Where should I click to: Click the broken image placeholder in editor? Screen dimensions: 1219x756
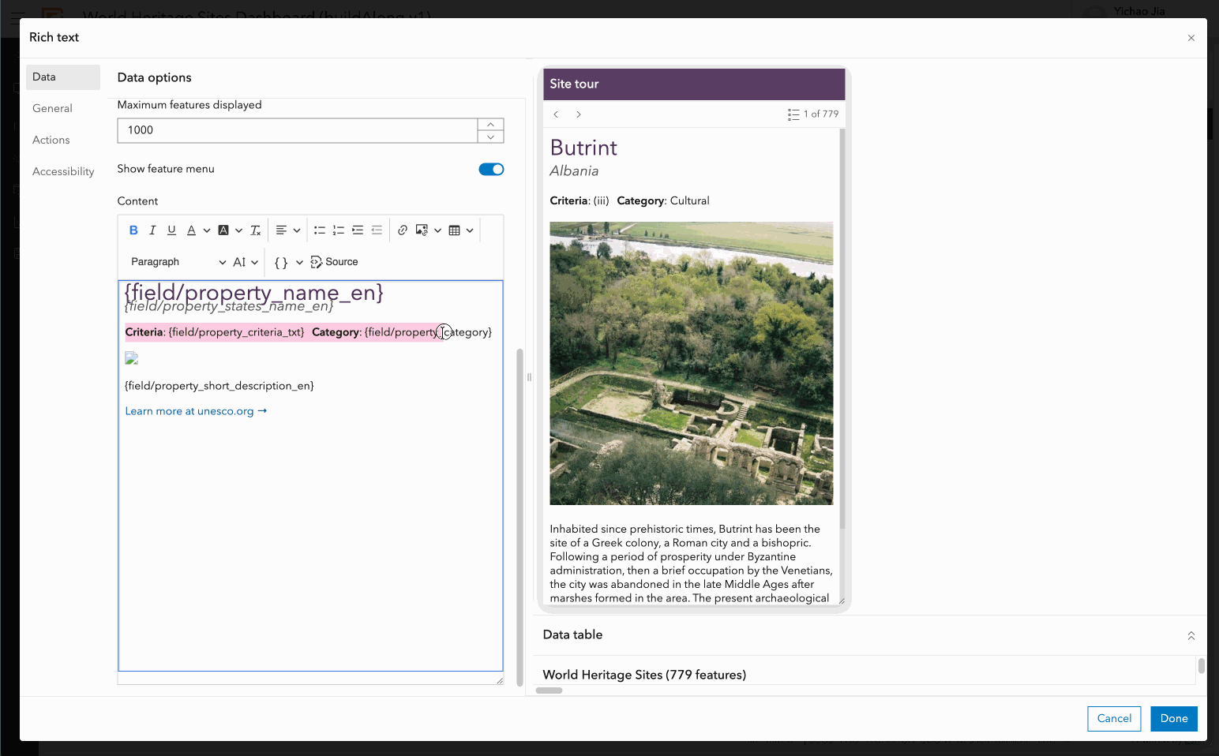click(x=132, y=358)
